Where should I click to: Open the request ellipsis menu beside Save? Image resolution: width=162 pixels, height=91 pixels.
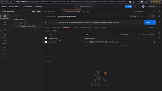point(142,16)
